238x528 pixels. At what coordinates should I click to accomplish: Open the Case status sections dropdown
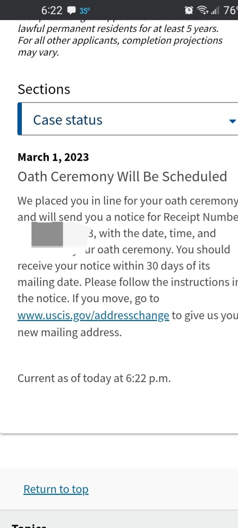pos(128,119)
